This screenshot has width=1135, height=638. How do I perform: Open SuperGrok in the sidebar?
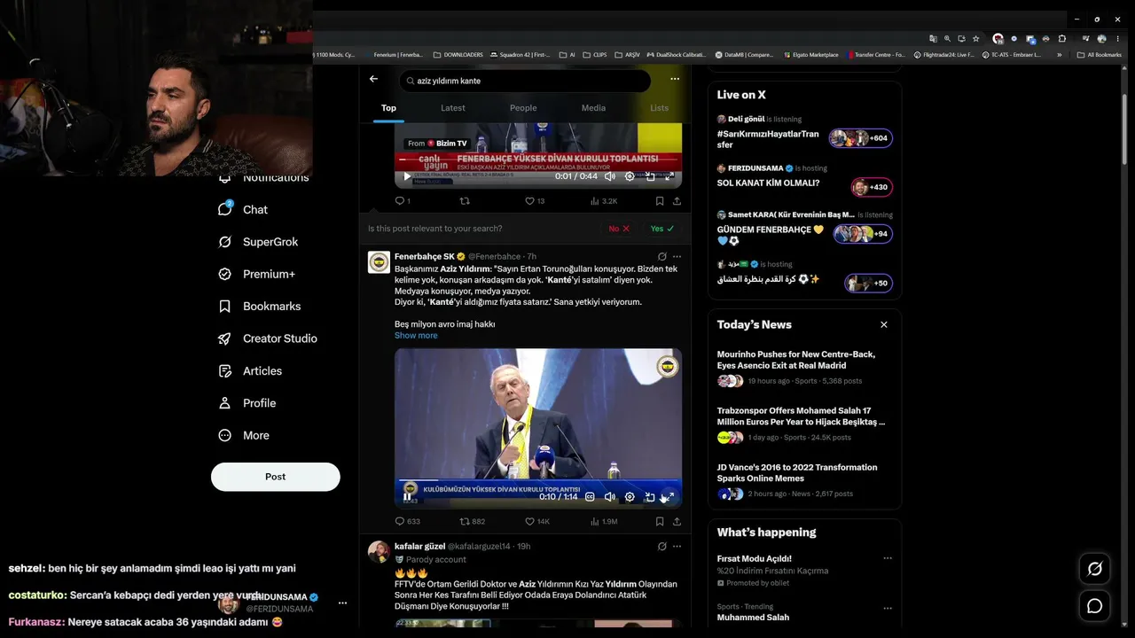tap(258, 242)
